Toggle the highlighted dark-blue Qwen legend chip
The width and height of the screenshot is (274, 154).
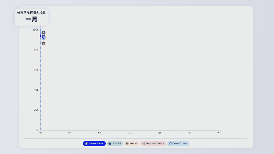95,144
